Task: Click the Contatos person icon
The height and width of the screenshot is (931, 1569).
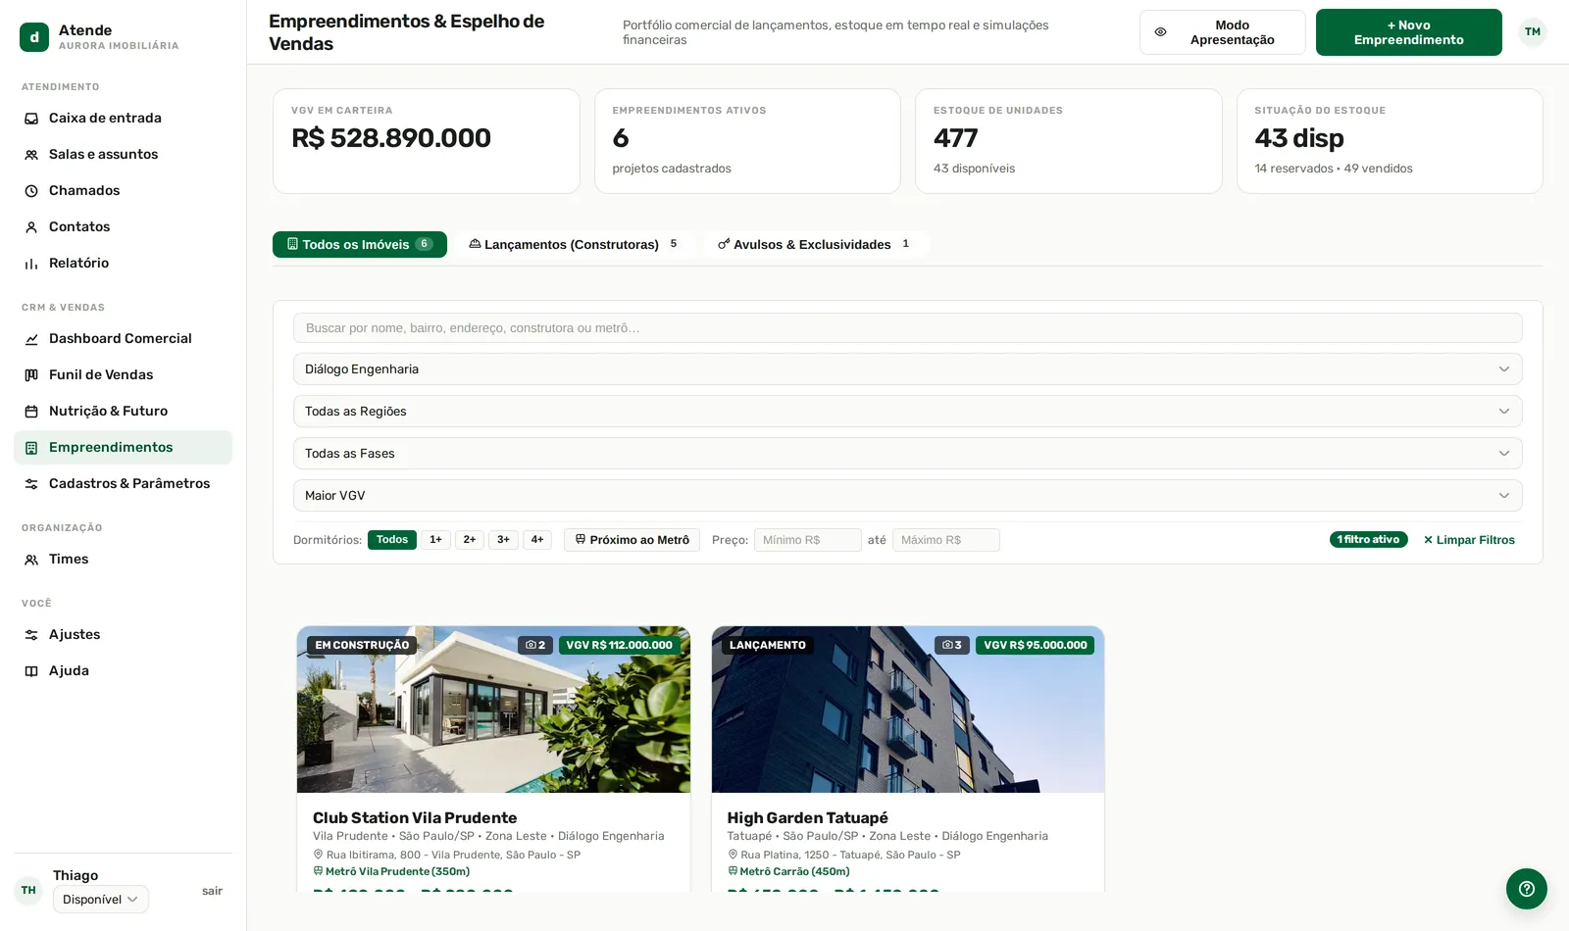Action: [x=31, y=227]
